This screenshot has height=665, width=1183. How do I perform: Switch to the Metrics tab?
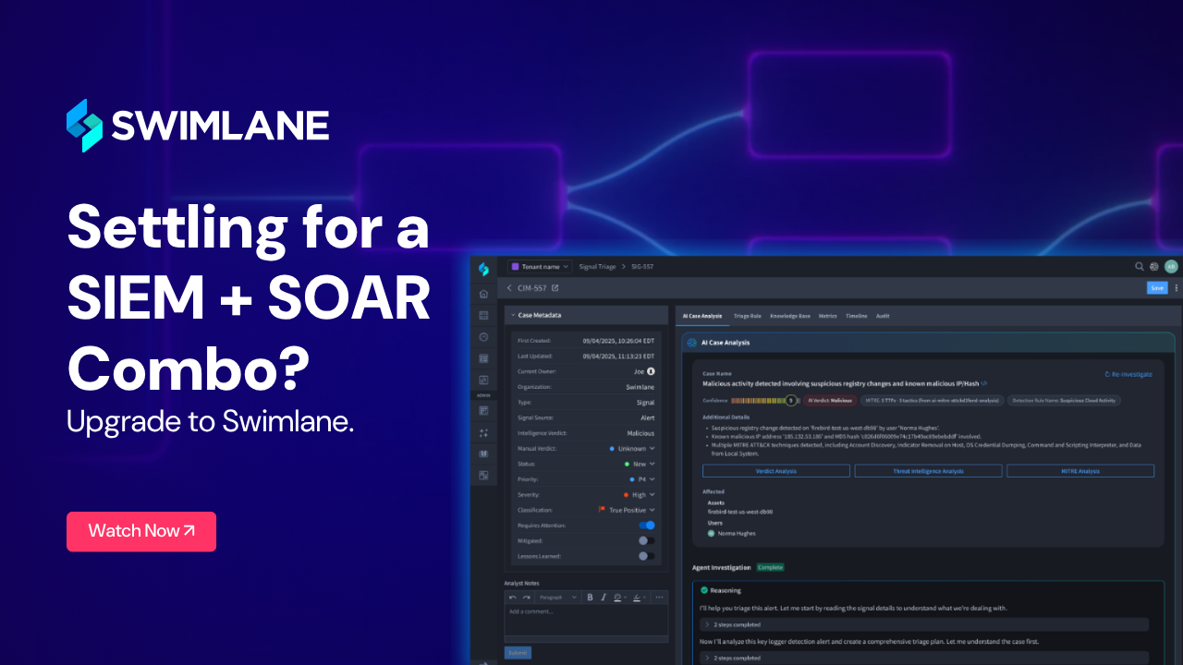pyautogui.click(x=828, y=316)
